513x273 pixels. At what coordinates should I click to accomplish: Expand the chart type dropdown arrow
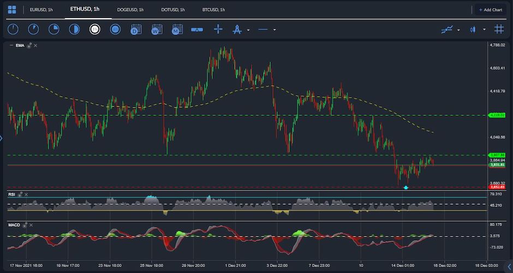[x=484, y=30]
